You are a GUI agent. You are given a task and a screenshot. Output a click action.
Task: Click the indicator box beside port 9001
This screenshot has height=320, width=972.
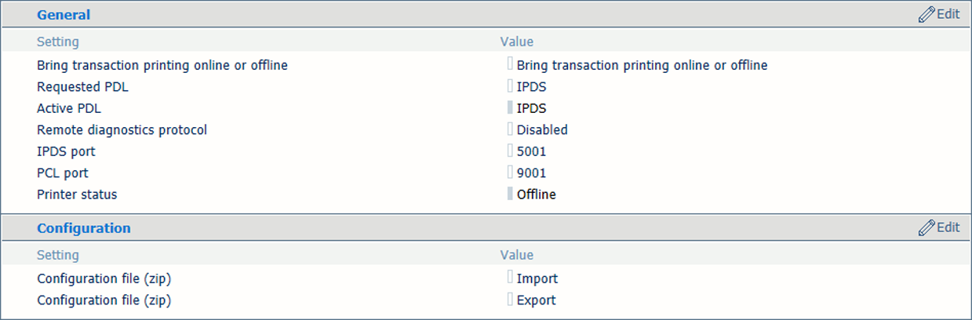click(510, 173)
